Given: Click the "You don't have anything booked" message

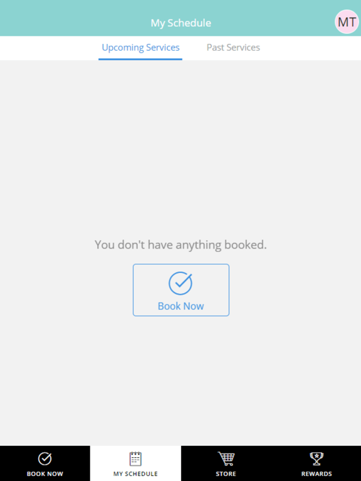Looking at the screenshot, I should pyautogui.click(x=180, y=245).
